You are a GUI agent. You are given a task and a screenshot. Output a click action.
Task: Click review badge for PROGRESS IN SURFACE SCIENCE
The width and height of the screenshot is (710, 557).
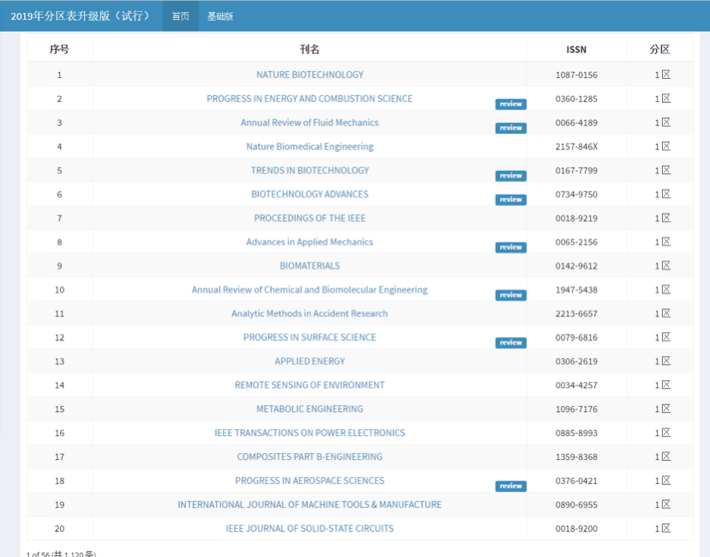[x=510, y=342]
